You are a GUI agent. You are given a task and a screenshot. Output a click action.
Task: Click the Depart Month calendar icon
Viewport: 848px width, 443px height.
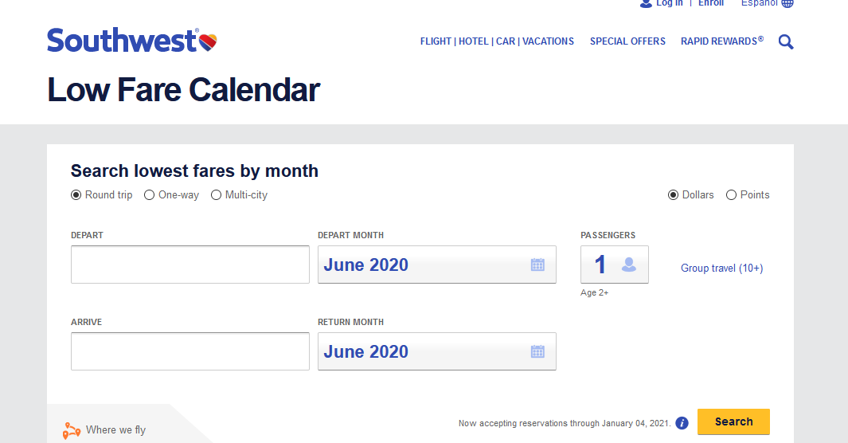(x=537, y=265)
